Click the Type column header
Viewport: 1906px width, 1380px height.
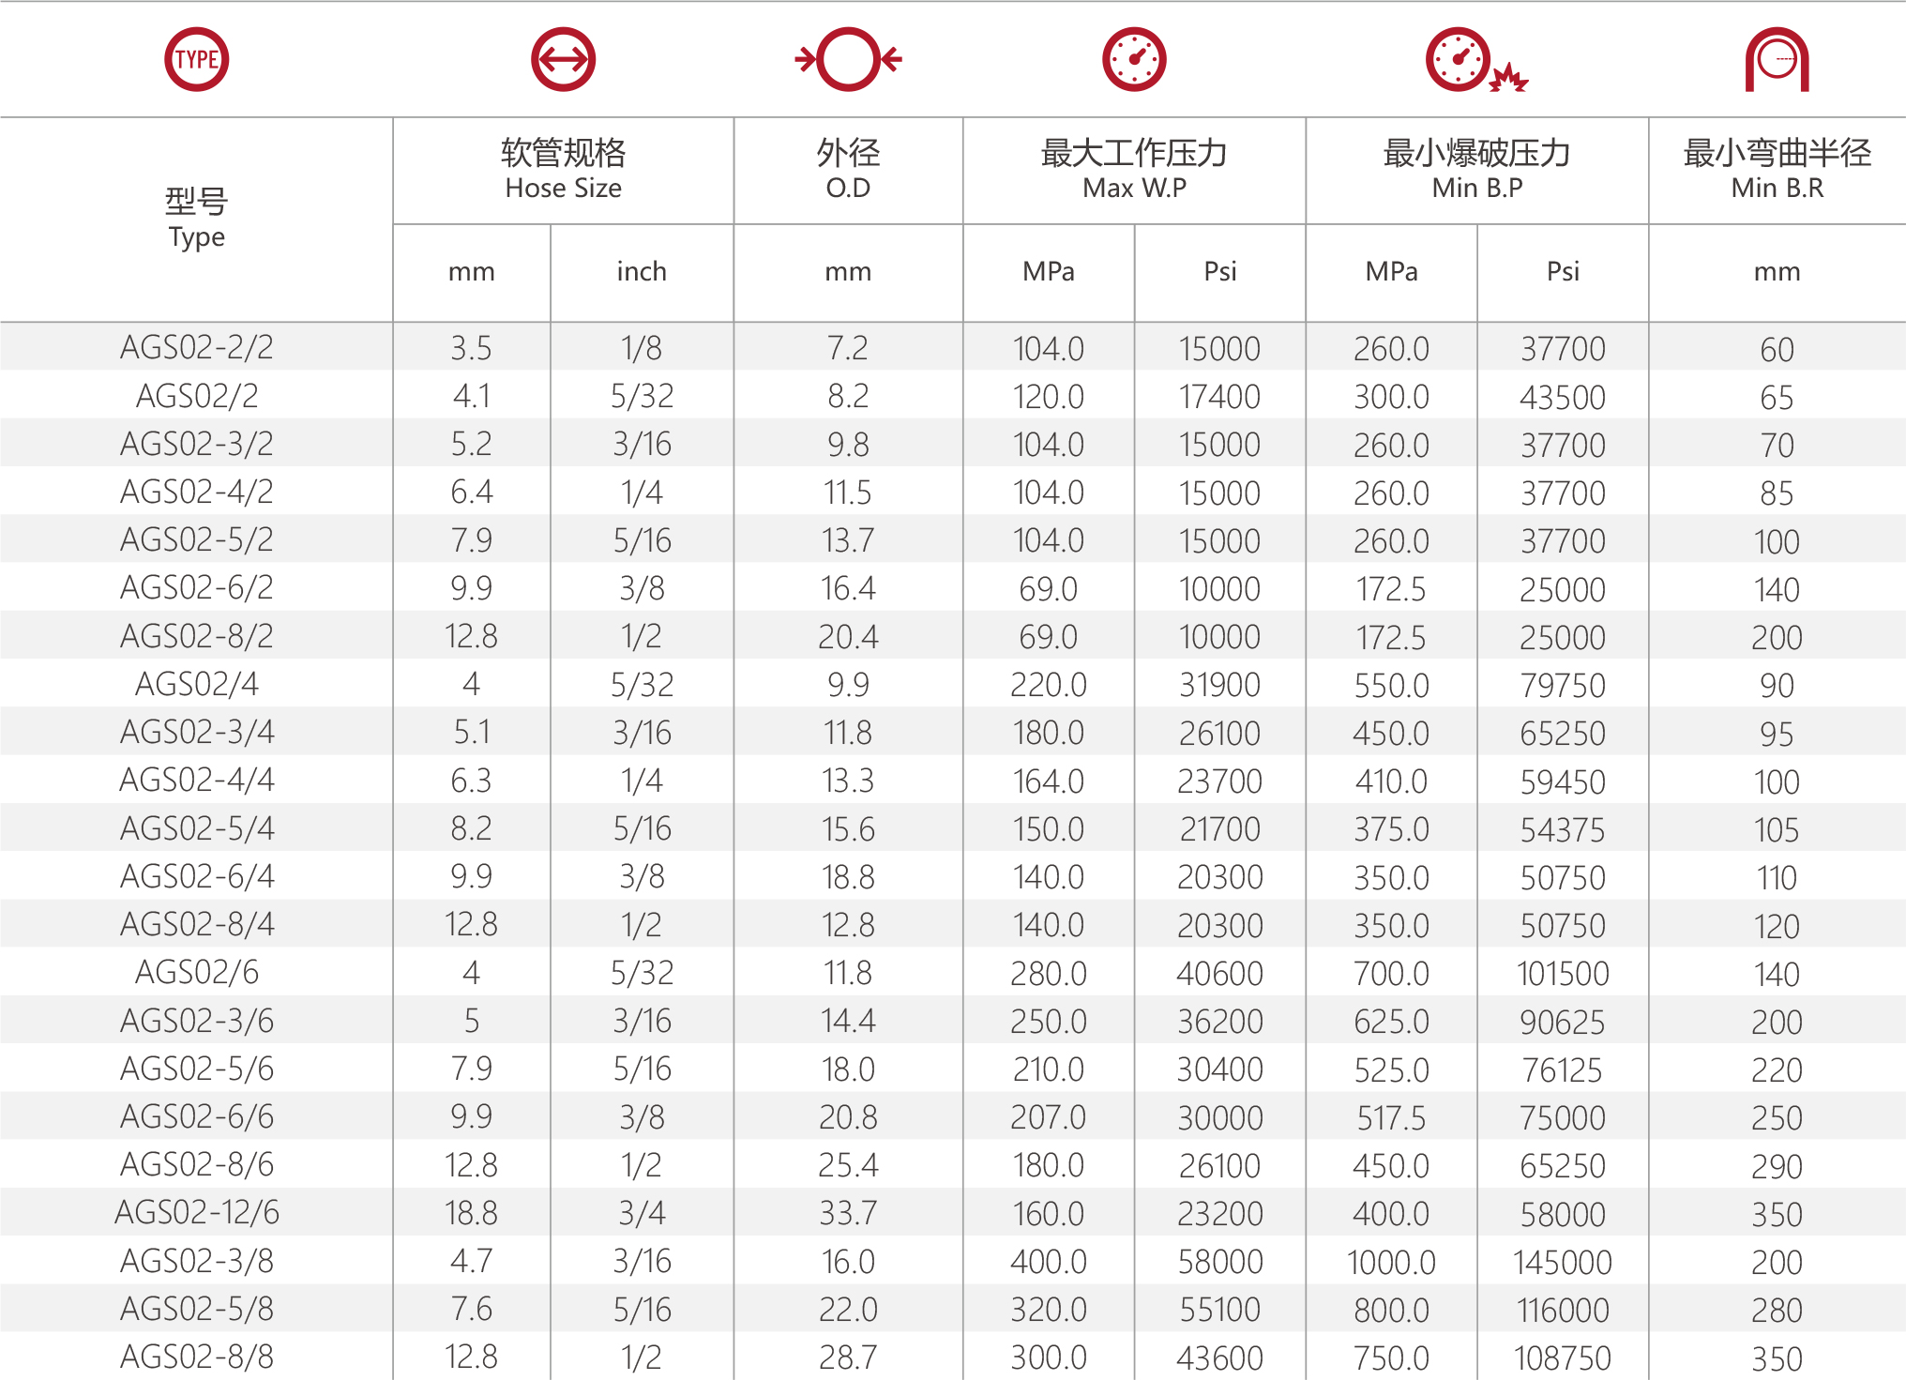(196, 219)
